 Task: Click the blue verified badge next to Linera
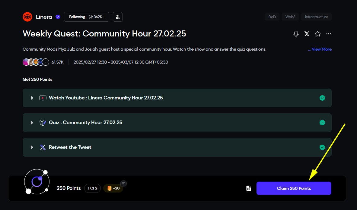pos(58,17)
